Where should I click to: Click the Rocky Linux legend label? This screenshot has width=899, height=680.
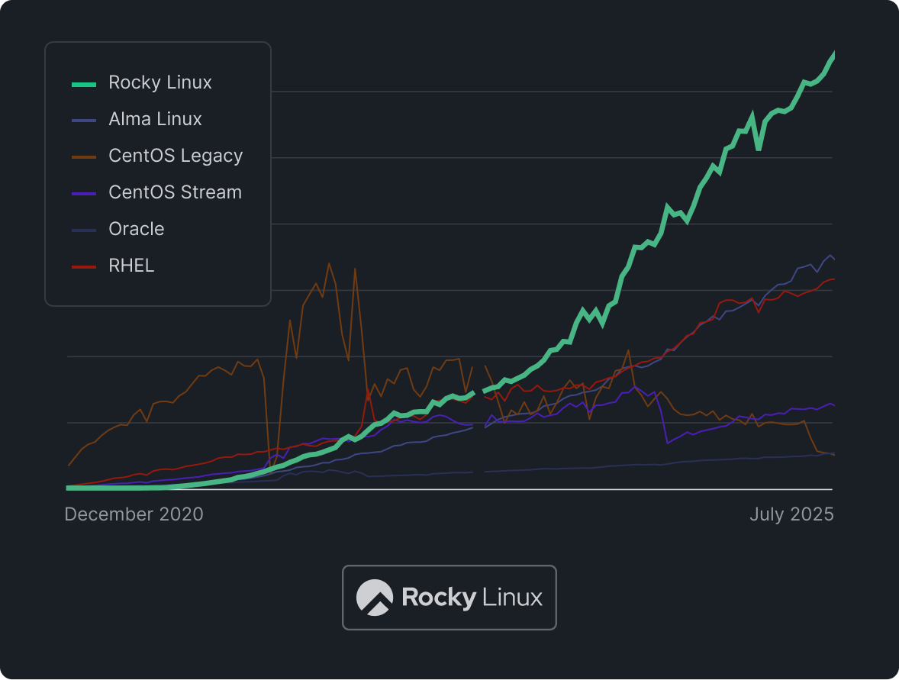pyautogui.click(x=160, y=82)
